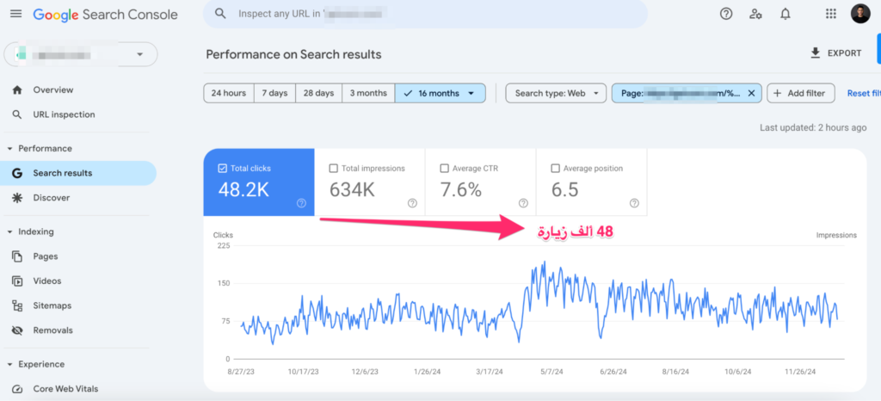Select the 28 days date range
Image resolution: width=881 pixels, height=401 pixels.
click(x=317, y=93)
